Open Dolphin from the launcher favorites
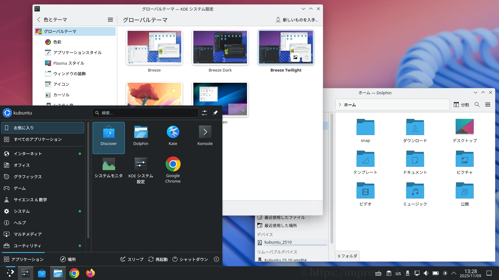This screenshot has height=280, width=499. point(141,138)
